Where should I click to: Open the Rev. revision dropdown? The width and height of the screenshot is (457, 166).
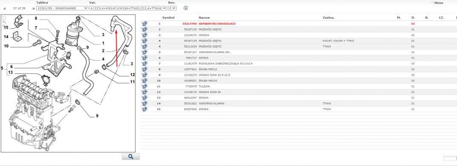172,8
